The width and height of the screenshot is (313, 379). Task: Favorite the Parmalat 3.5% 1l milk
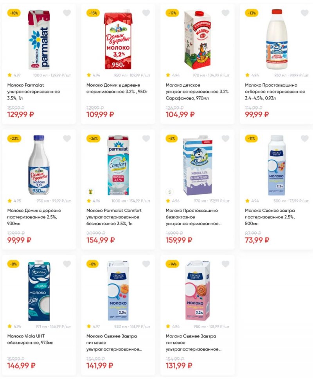[67, 13]
